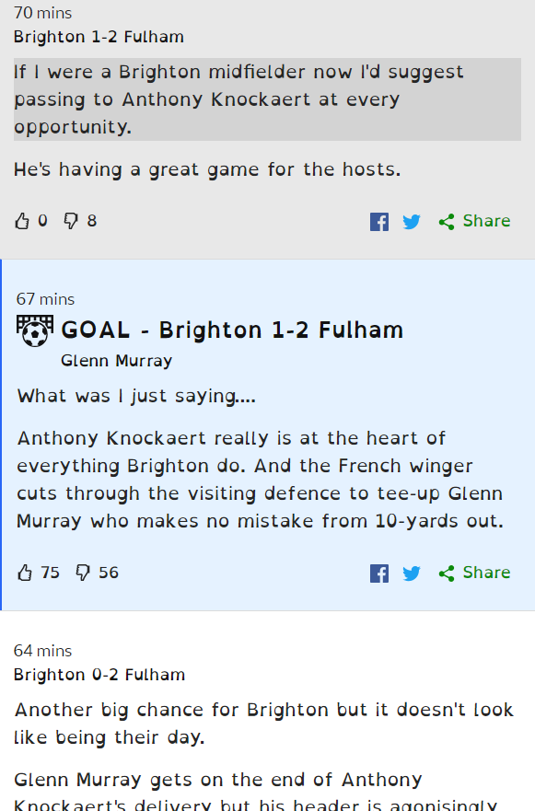The image size is (535, 811).
Task: Click the 75 likes count on goal post
Action: 51,573
